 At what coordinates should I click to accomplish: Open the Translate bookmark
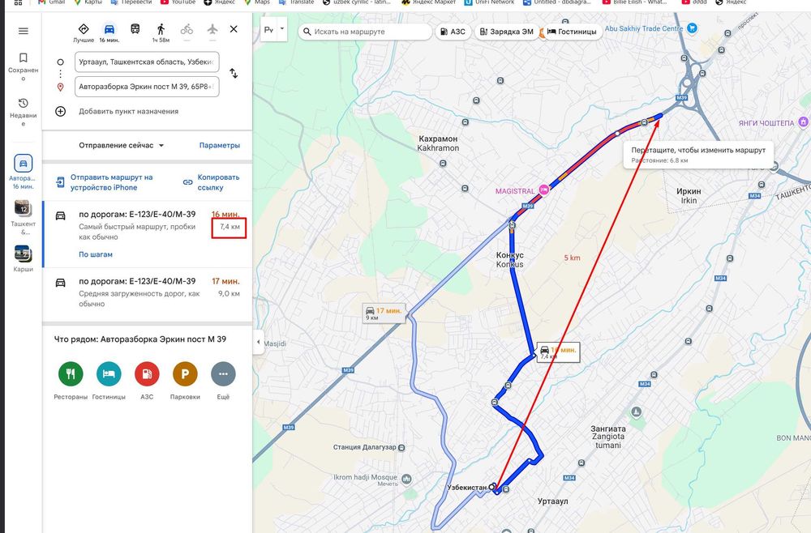click(296, 2)
